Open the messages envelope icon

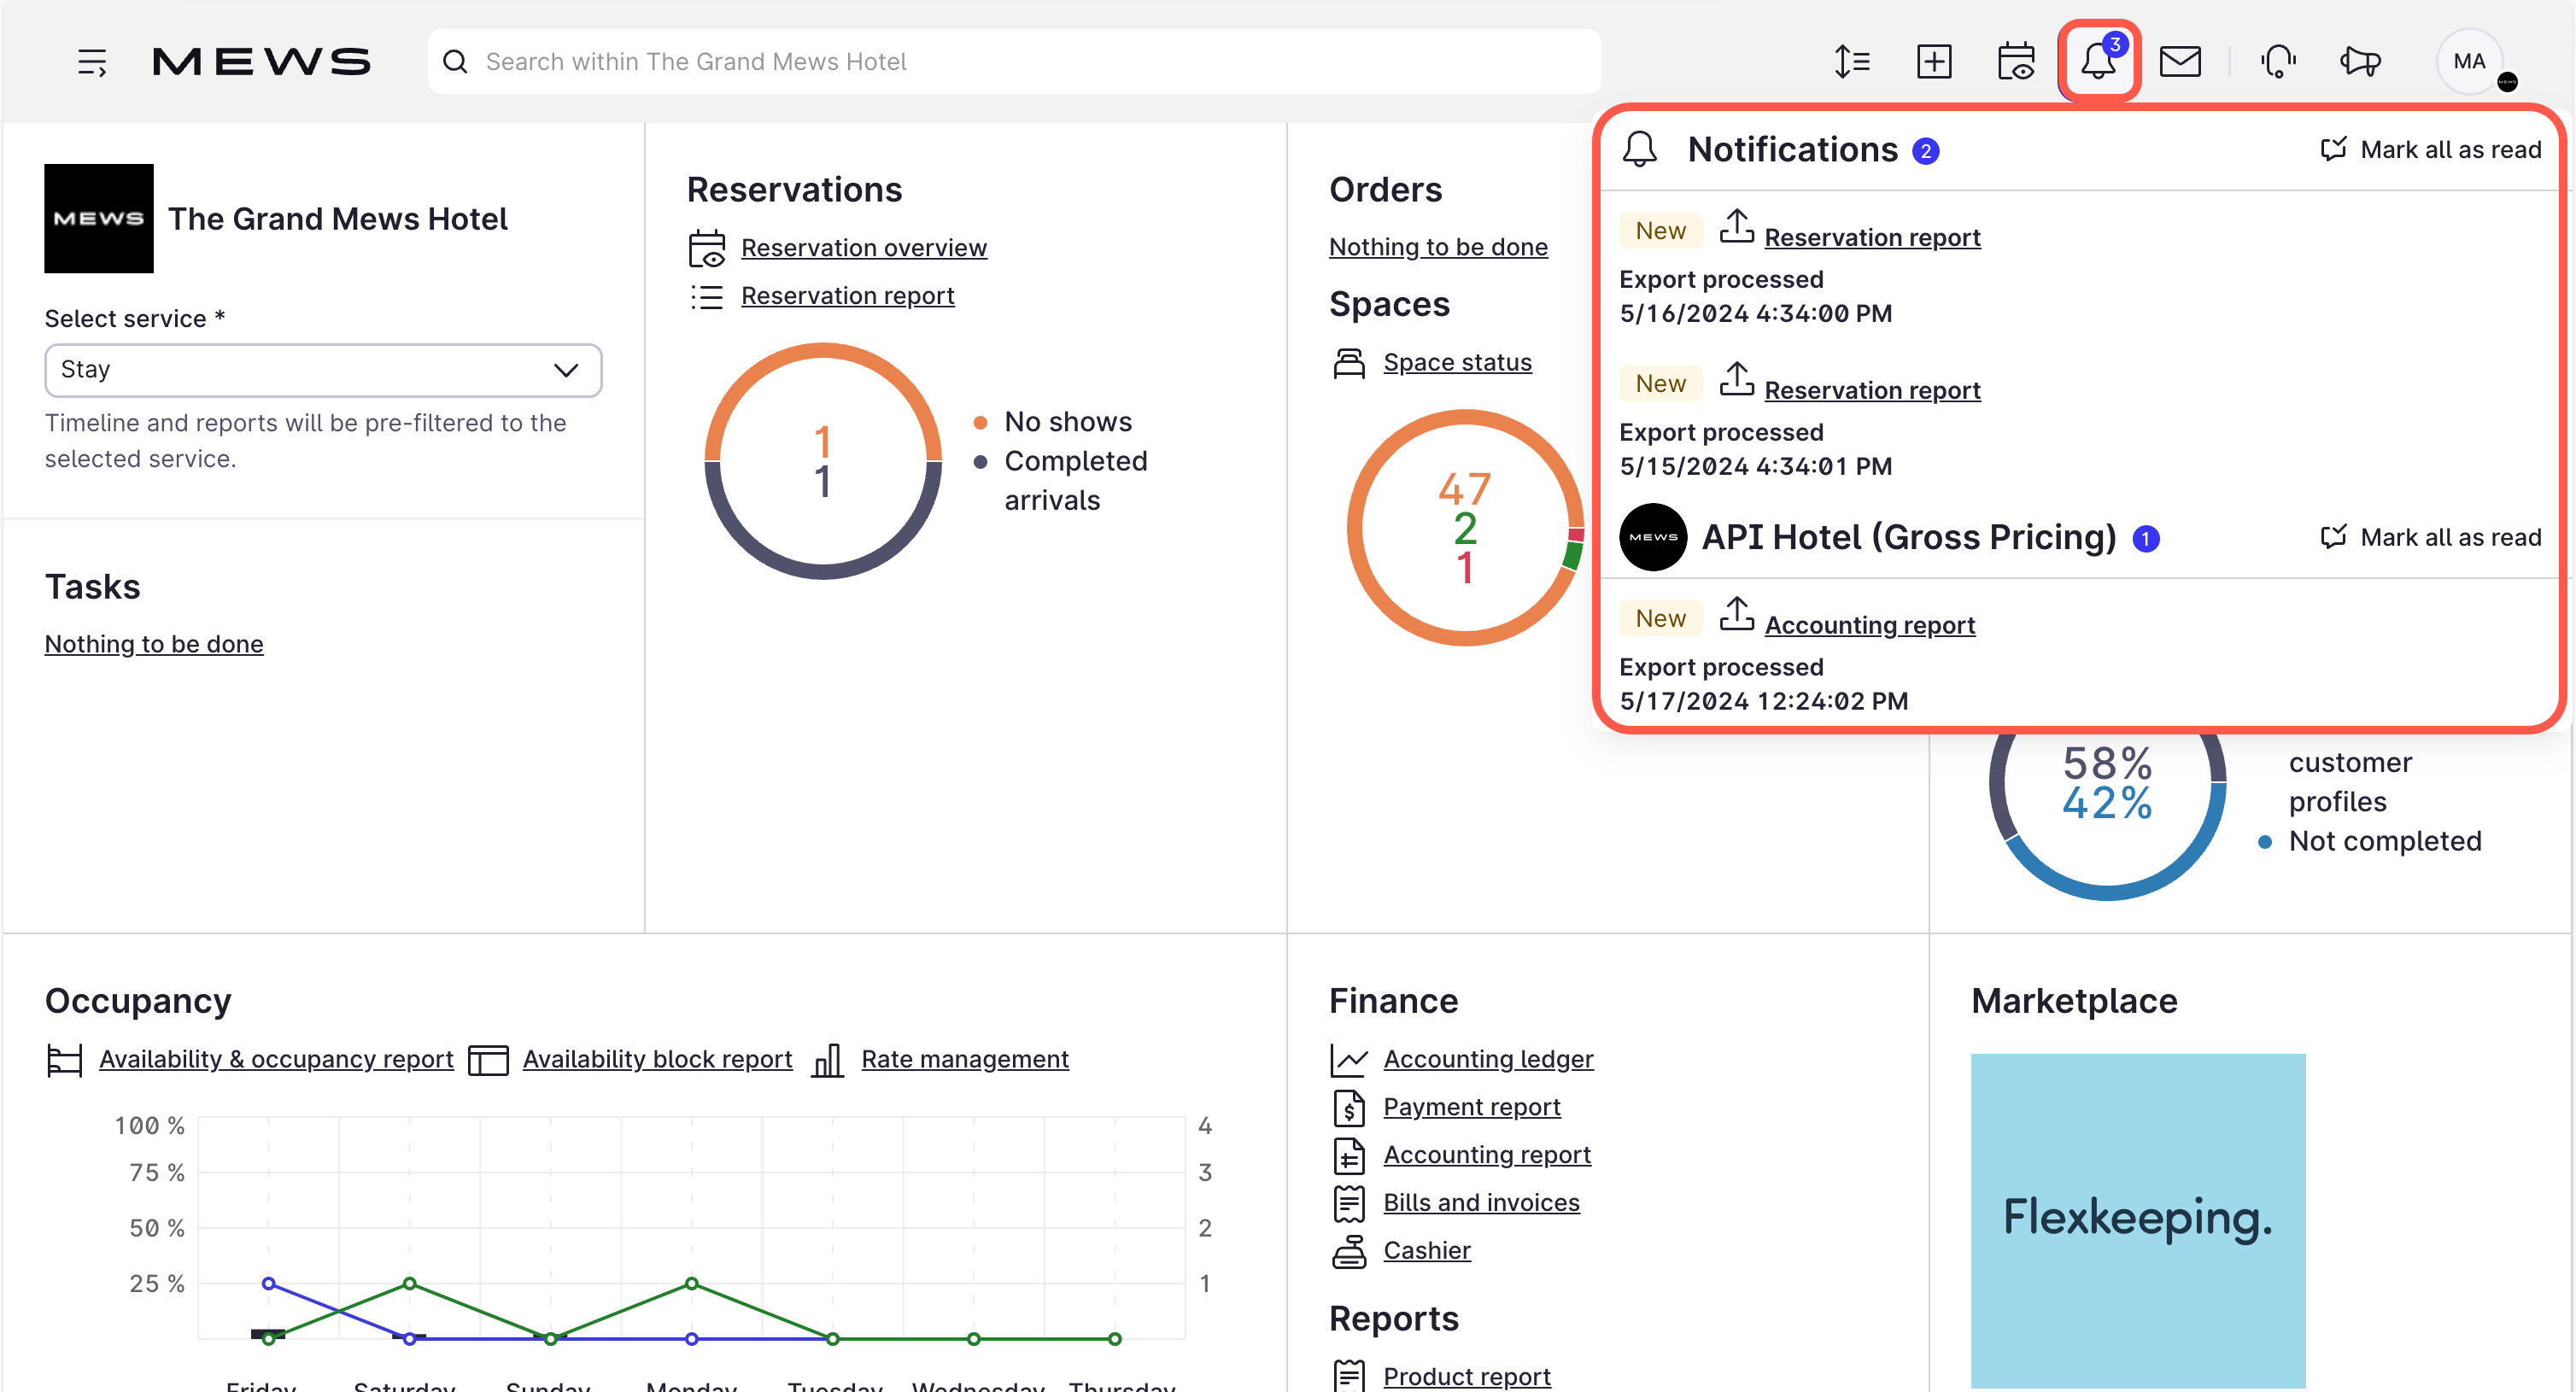(x=2180, y=62)
